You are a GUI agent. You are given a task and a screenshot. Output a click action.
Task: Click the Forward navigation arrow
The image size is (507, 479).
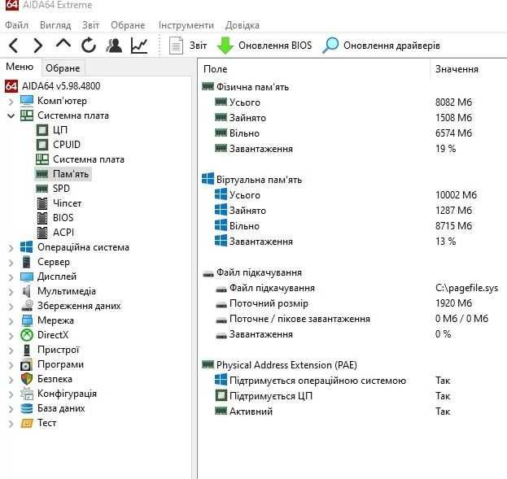pyautogui.click(x=38, y=46)
